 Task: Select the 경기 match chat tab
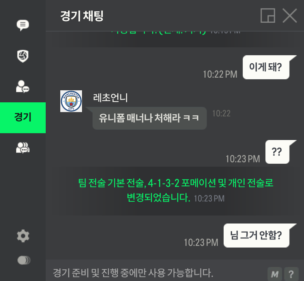click(23, 118)
